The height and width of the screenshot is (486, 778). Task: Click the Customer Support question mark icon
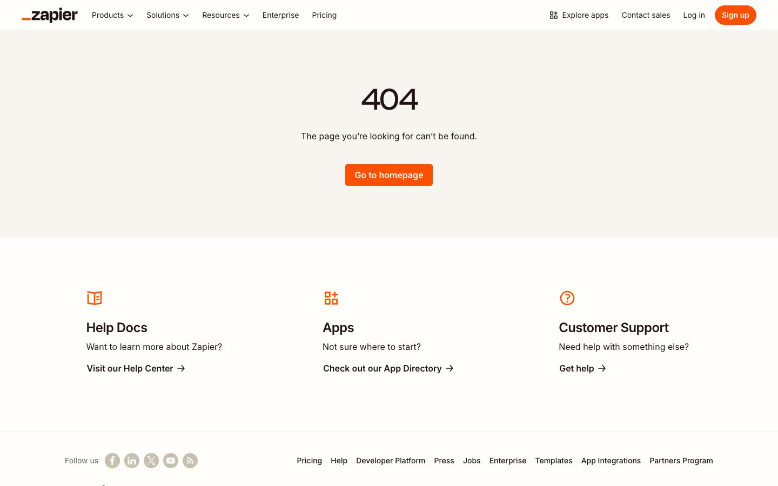point(567,298)
